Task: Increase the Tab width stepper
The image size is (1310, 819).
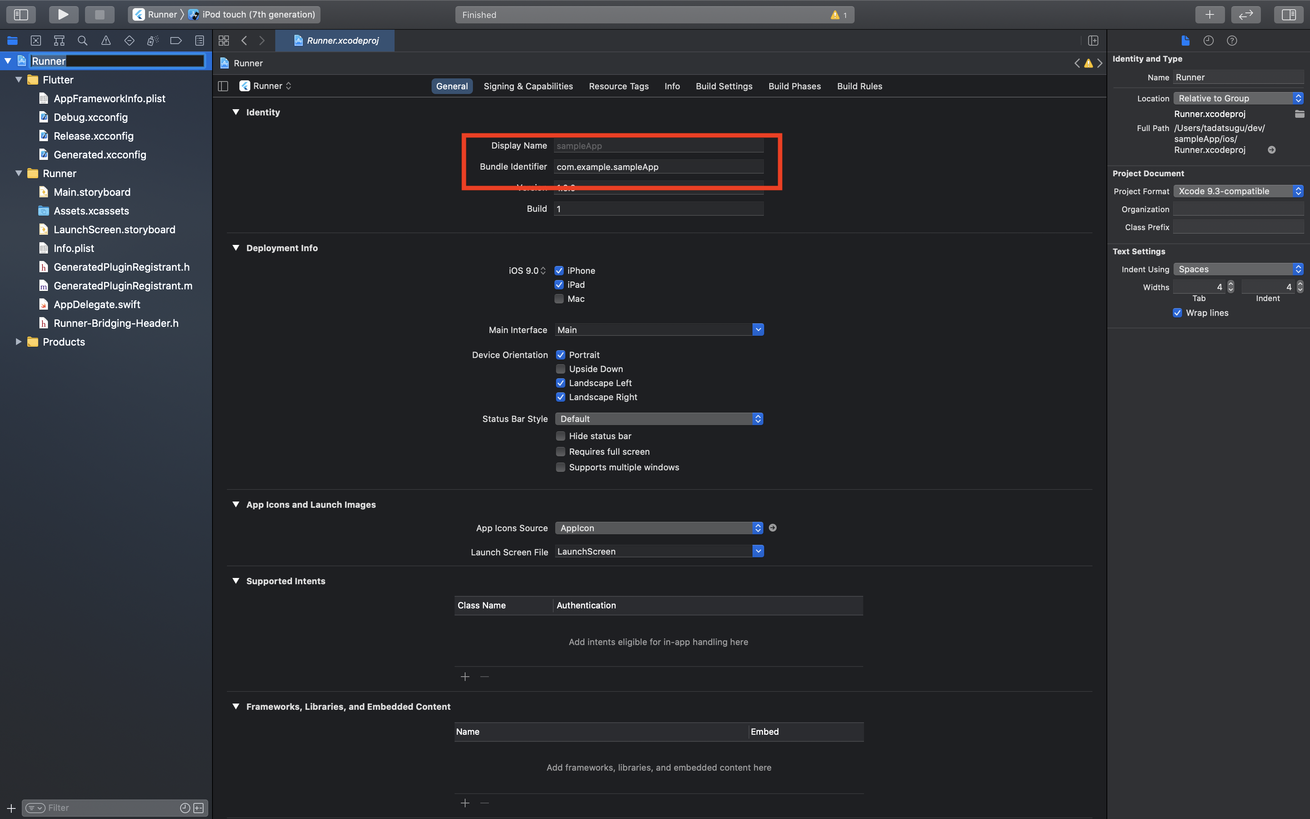Action: point(1230,284)
